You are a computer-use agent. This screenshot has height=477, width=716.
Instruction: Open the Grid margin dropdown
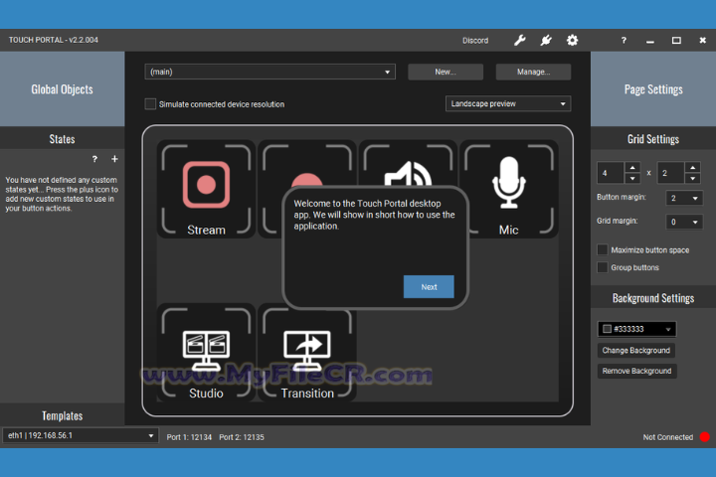(684, 222)
